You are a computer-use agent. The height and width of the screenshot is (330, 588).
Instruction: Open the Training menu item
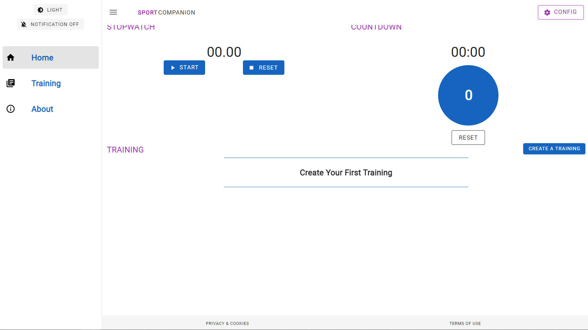(46, 83)
